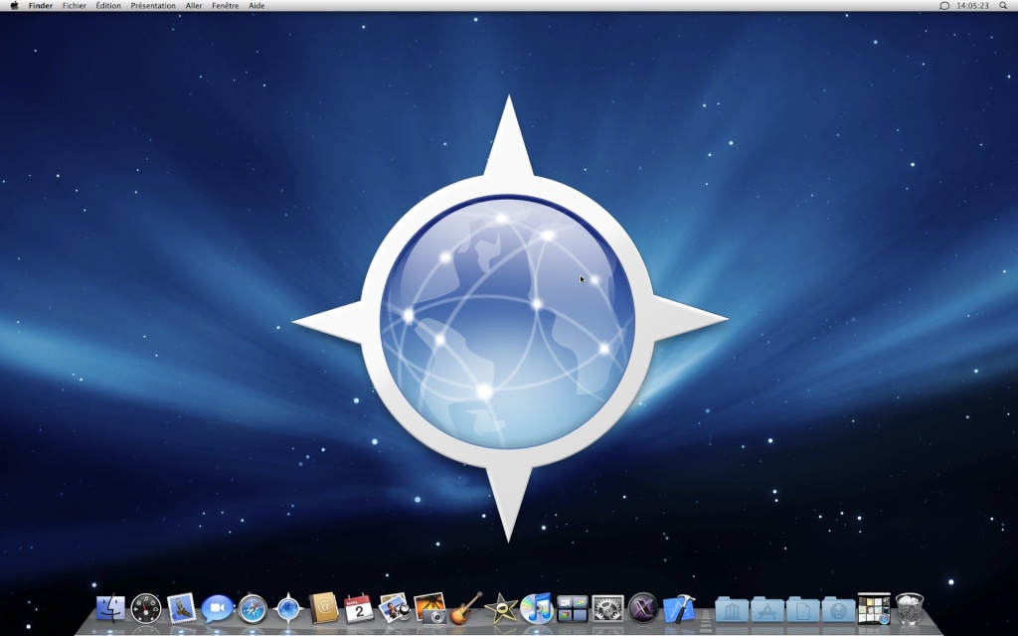Open the Applications folder stack in Dock
Screen dimensions: 1018x636
tap(767, 609)
